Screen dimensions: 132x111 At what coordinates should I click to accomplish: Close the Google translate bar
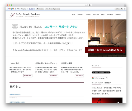pyautogui.click(x=125, y=9)
